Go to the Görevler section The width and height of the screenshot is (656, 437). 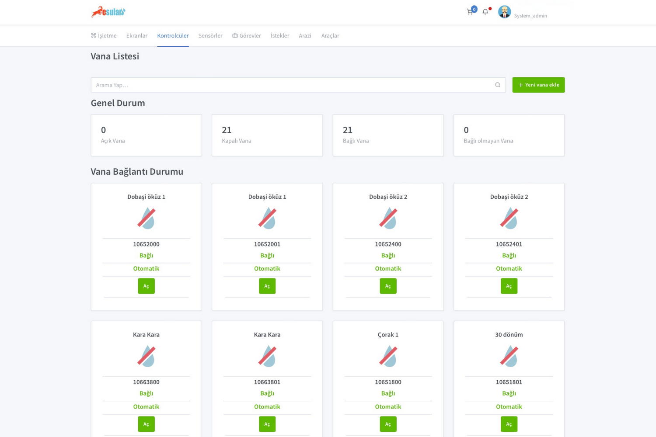pyautogui.click(x=247, y=36)
